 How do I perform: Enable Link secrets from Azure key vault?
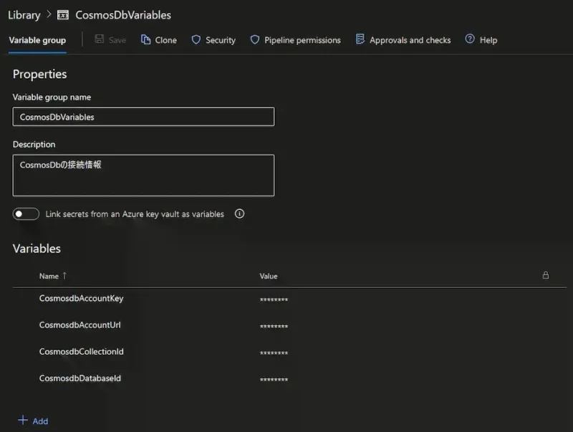pyautogui.click(x=26, y=213)
